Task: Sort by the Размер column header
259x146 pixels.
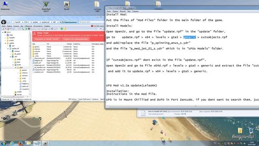Action: [69, 44]
